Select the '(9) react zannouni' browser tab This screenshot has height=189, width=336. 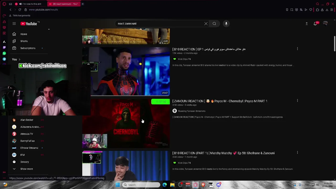click(x=64, y=4)
